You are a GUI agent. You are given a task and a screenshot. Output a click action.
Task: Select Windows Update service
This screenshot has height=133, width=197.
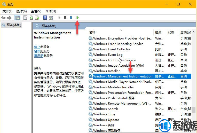140,120
